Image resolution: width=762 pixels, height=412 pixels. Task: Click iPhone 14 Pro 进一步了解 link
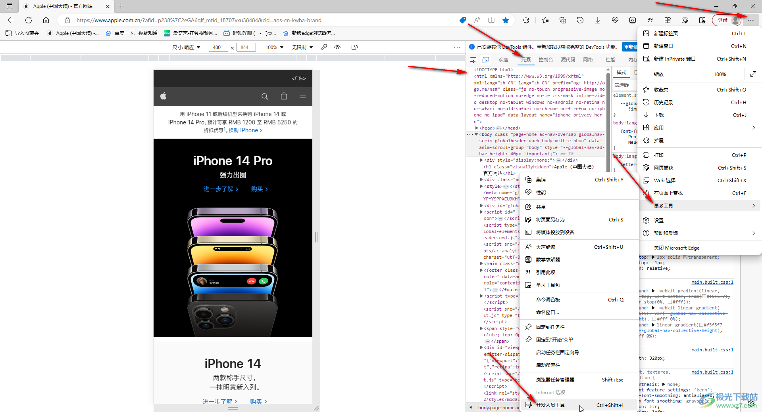(221, 189)
